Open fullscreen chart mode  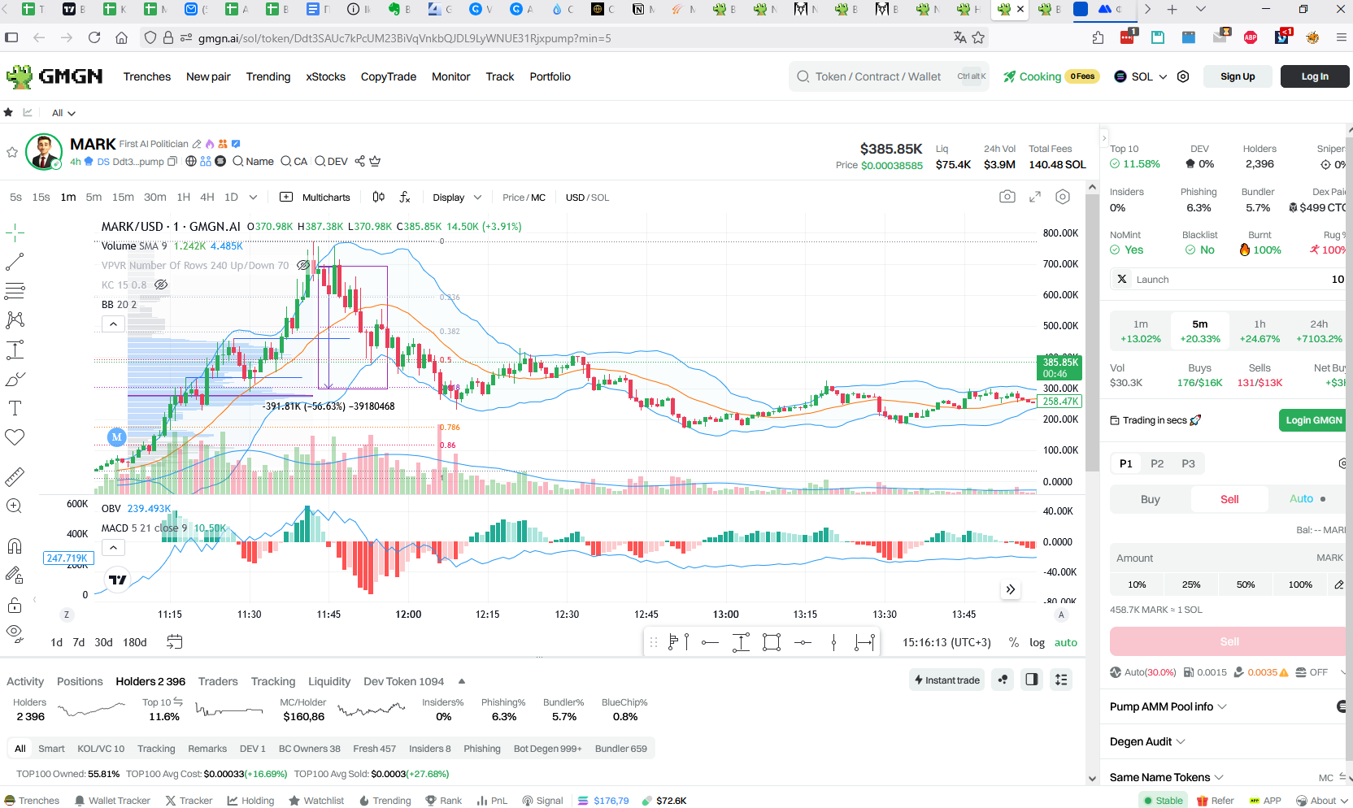1035,197
